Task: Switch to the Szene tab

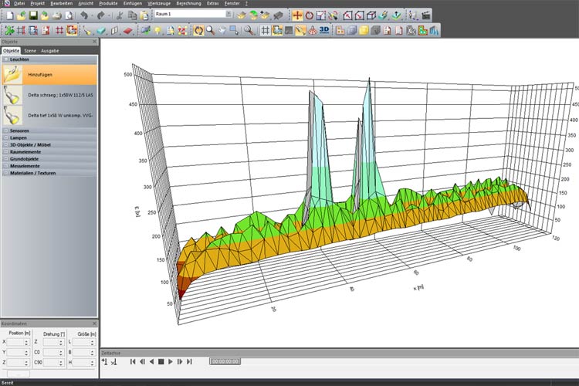Action: [30, 51]
